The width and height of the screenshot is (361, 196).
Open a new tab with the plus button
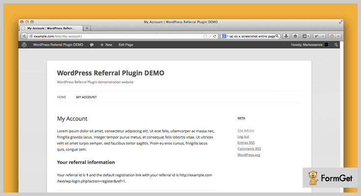pos(87,28)
